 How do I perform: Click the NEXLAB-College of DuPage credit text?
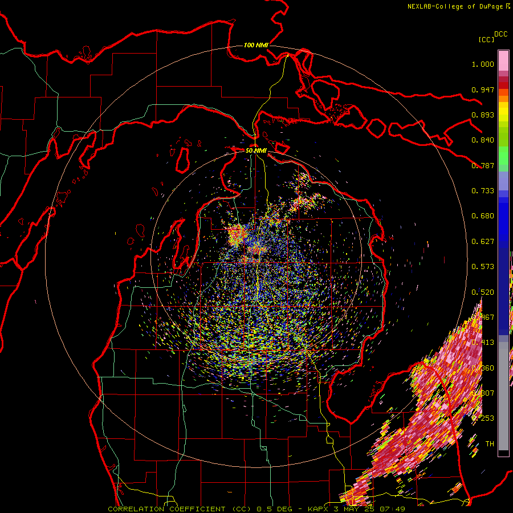(455, 6)
